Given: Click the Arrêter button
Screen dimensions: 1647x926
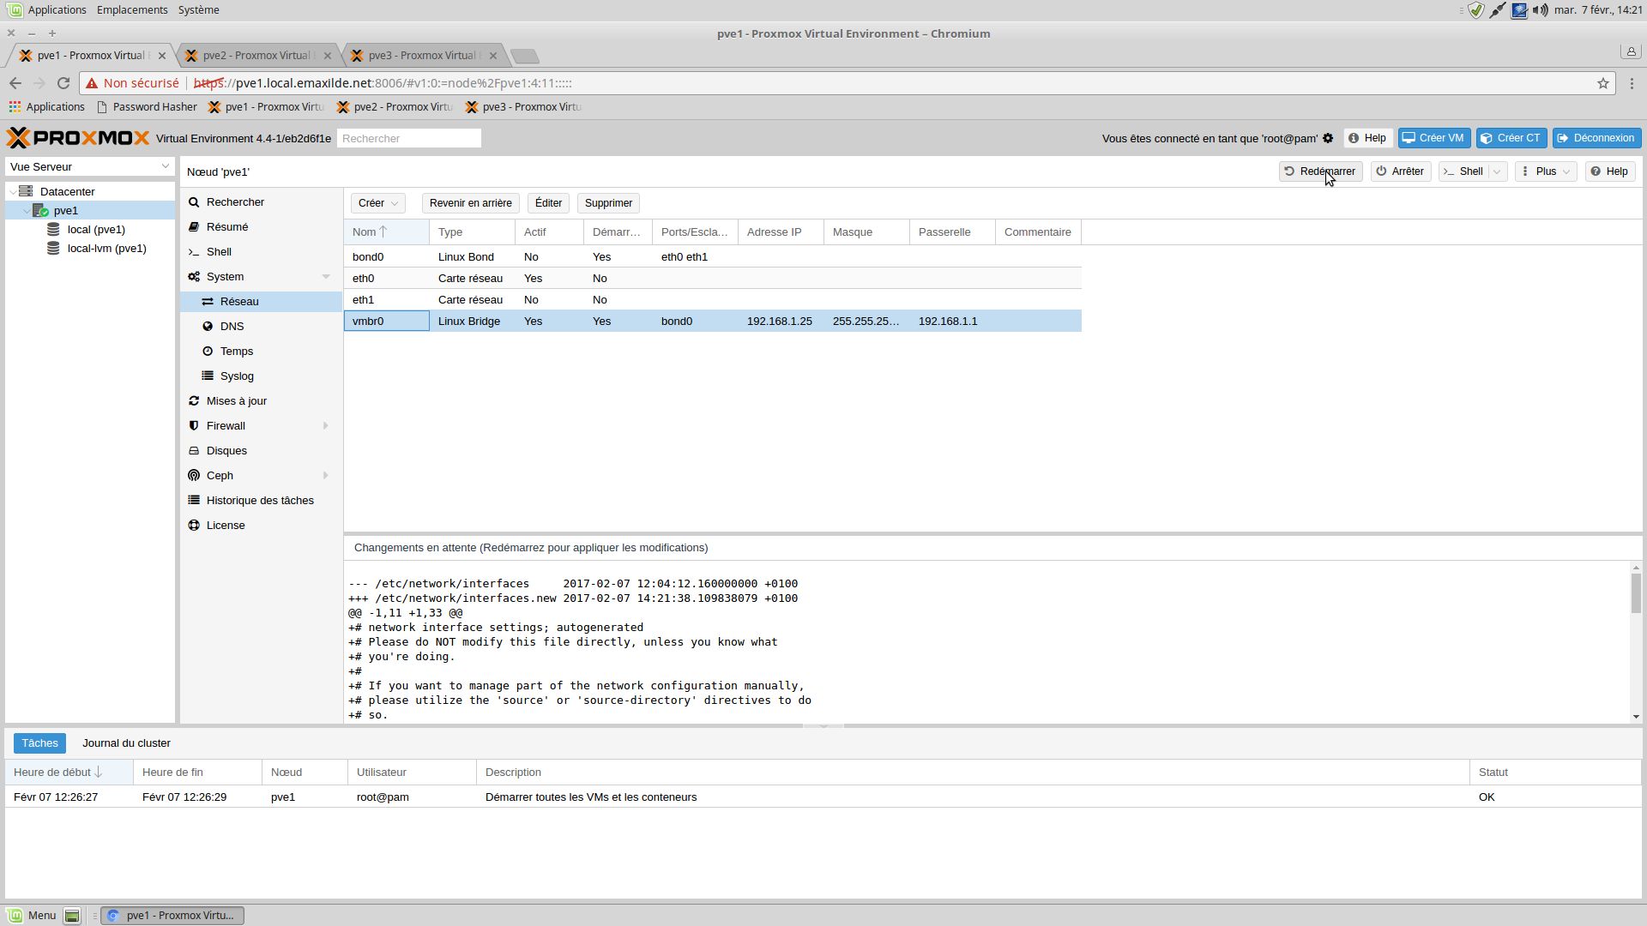Looking at the screenshot, I should (1400, 171).
